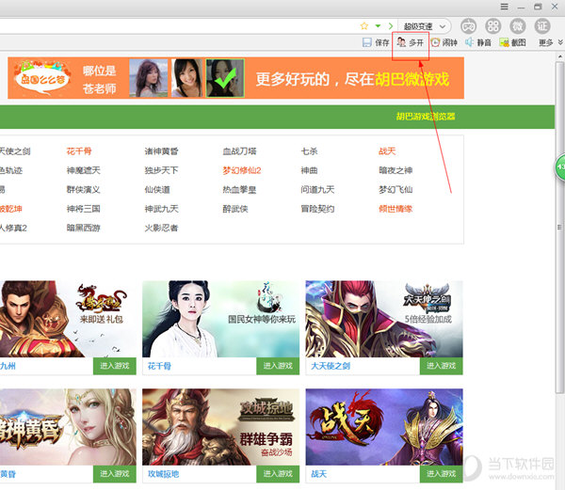Click 进入游戏 button for 诸神黄昏 card
The image size is (565, 490).
pos(115,474)
